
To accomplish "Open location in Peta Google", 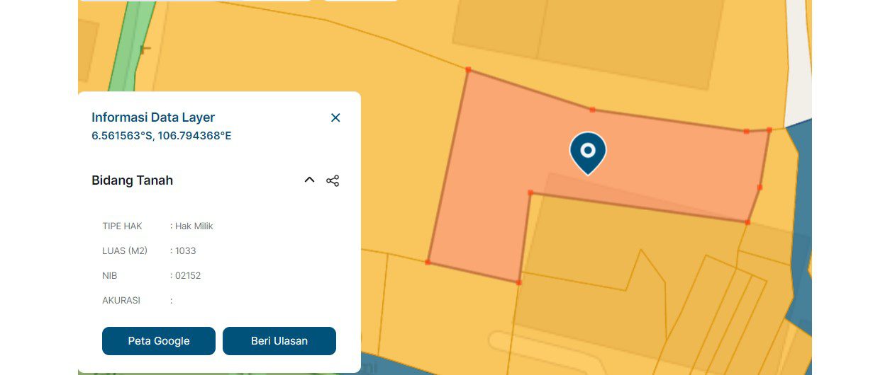I will pos(159,341).
